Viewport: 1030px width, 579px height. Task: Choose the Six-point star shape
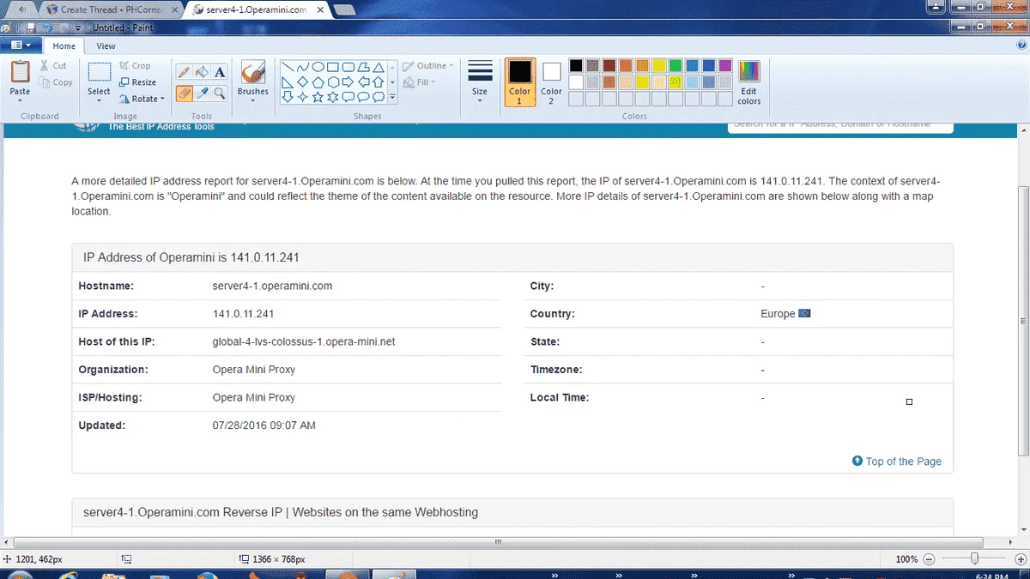332,97
